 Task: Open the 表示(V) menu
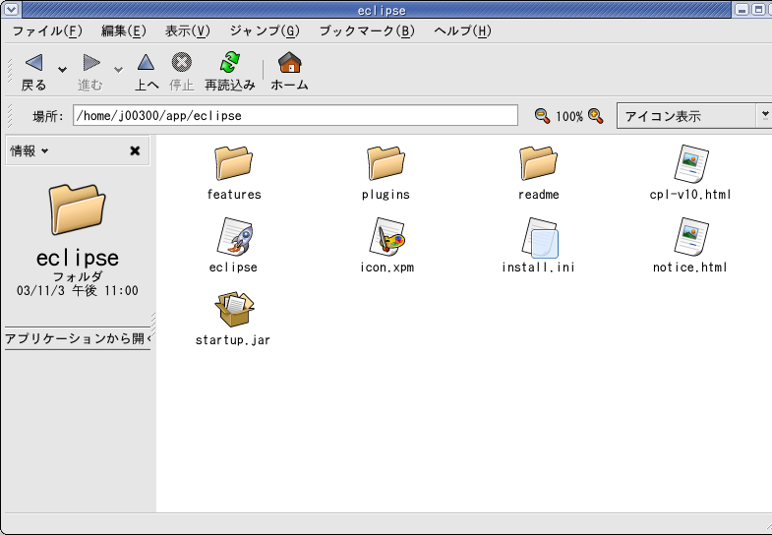188,31
